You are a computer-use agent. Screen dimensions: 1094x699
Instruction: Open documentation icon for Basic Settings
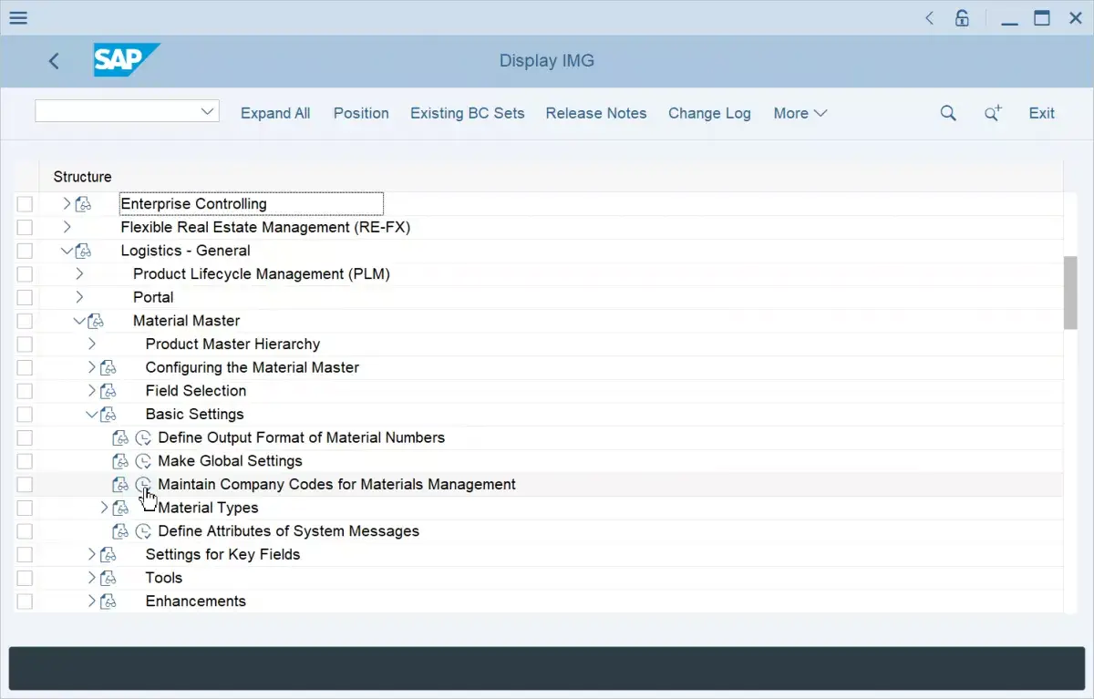click(108, 415)
